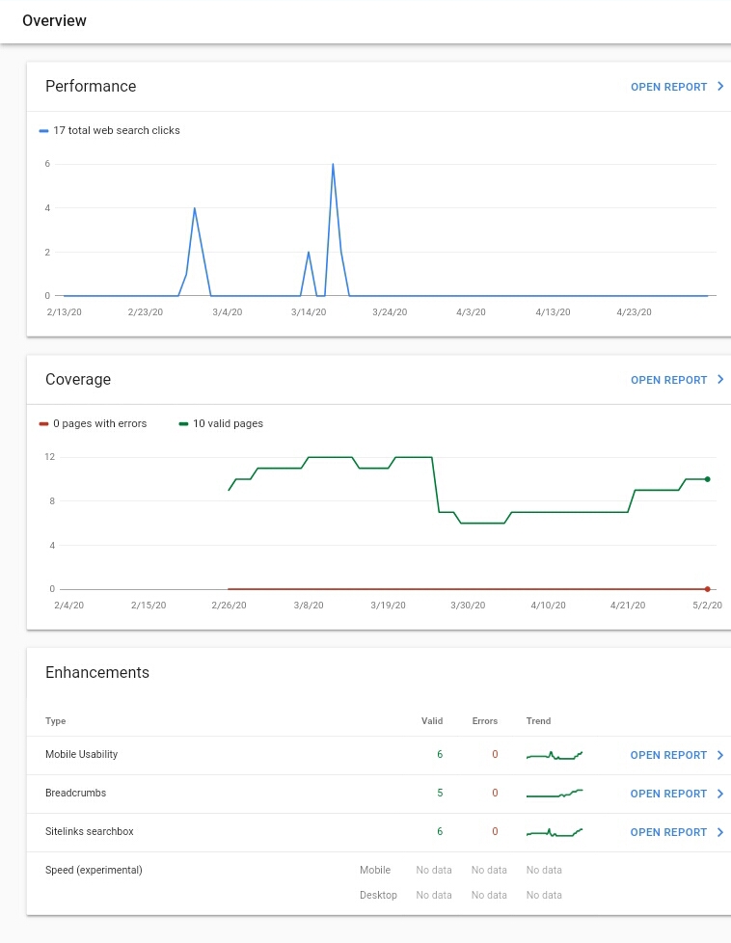The width and height of the screenshot is (731, 943).
Task: Select the Mobile Usability row label
Action: pos(81,754)
